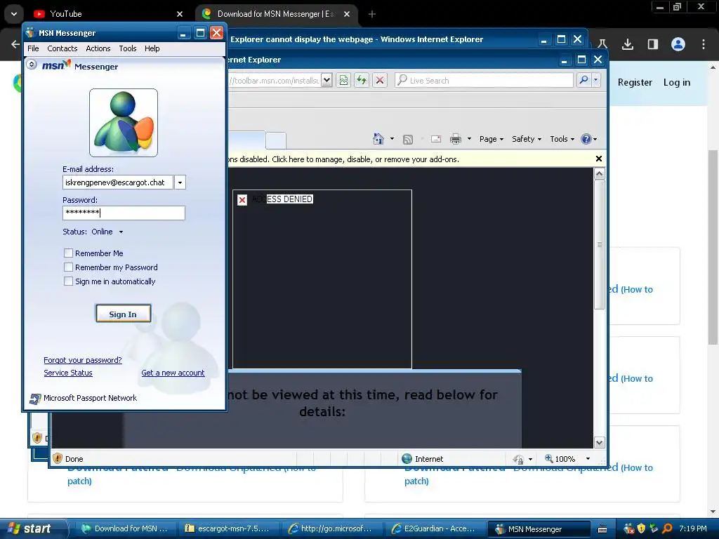Viewport: 719px width, 539px height.
Task: Click the Print icon in IE
Action: 455,139
